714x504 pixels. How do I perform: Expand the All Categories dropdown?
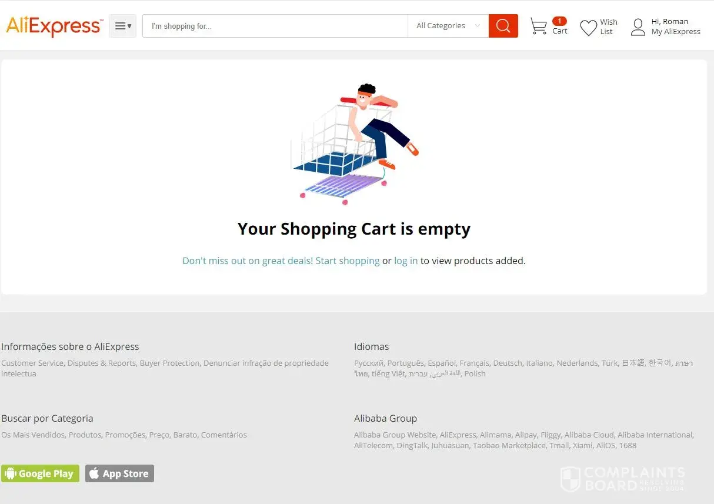(x=448, y=26)
